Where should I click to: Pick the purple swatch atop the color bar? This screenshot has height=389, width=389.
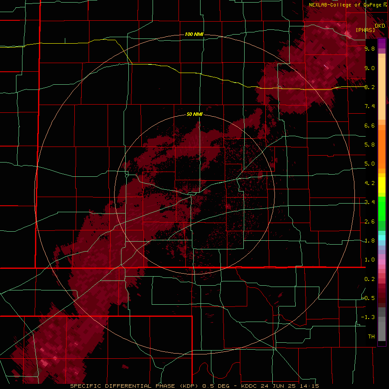(x=382, y=43)
